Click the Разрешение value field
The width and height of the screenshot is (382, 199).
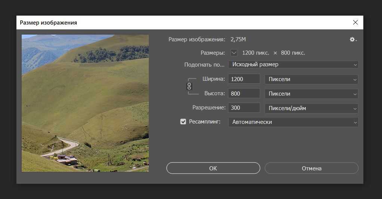(244, 108)
